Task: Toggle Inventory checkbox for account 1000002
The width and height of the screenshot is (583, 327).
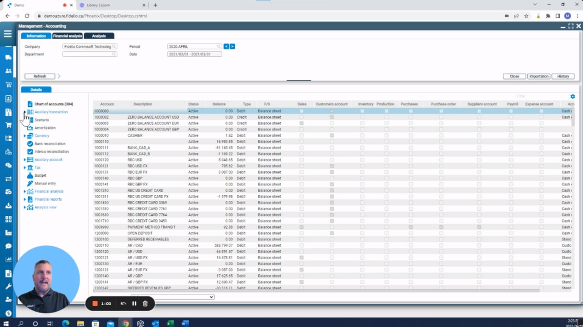Action: coord(362,117)
